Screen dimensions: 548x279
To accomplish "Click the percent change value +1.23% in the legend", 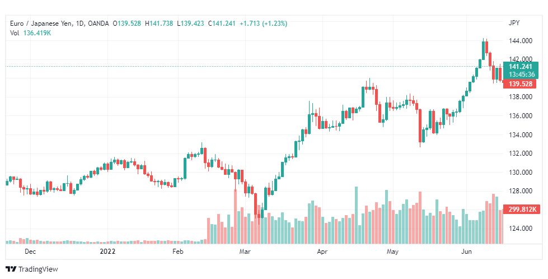I will tap(276, 24).
